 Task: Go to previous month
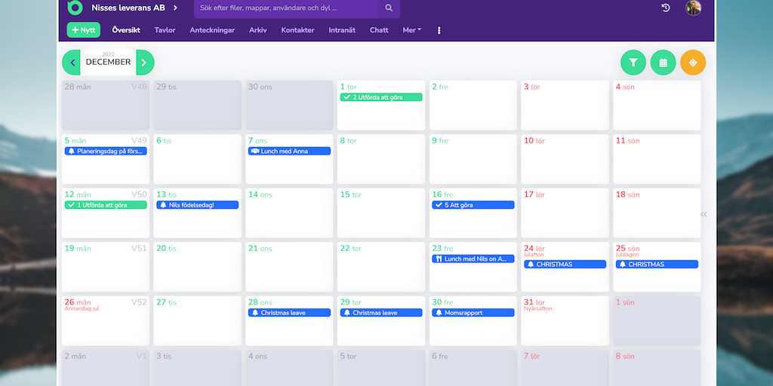(x=72, y=63)
